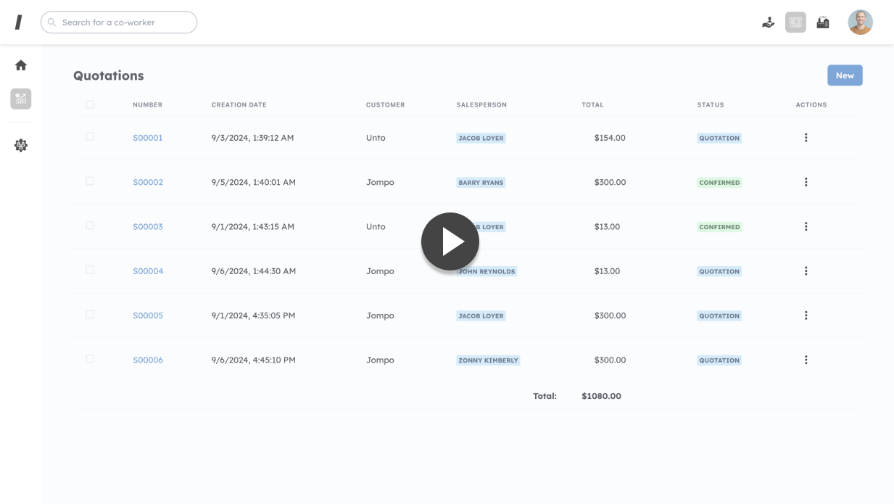Open the Home page from sidebar
This screenshot has width=894, height=504.
[x=21, y=65]
